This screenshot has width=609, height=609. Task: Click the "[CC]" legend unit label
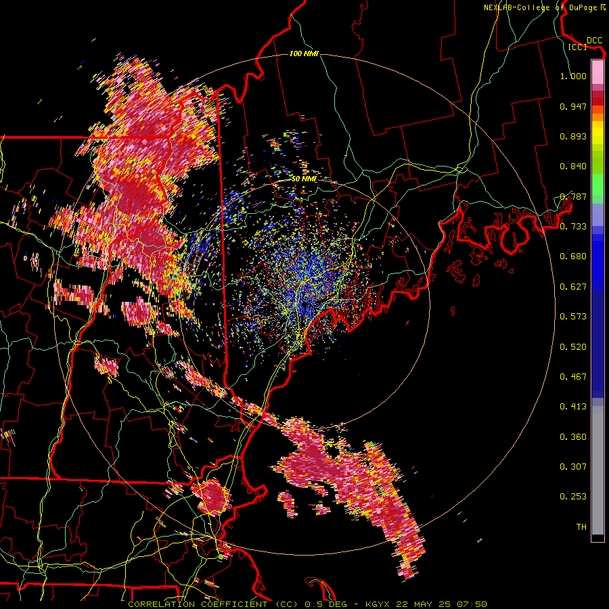click(x=578, y=47)
